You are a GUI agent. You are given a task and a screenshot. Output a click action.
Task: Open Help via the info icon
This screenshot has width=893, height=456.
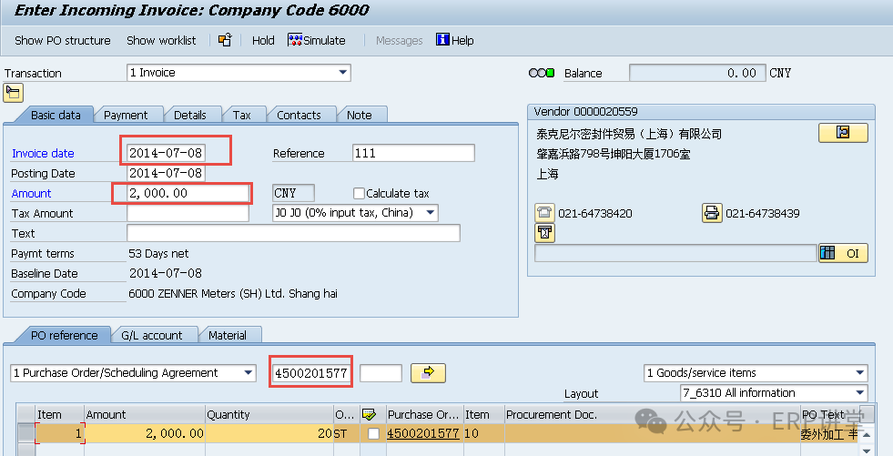click(443, 40)
